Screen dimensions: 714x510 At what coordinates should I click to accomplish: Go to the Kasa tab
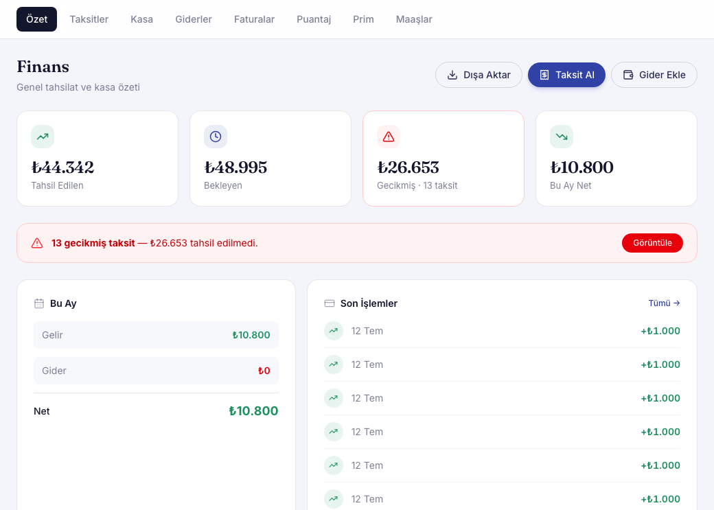pos(141,19)
